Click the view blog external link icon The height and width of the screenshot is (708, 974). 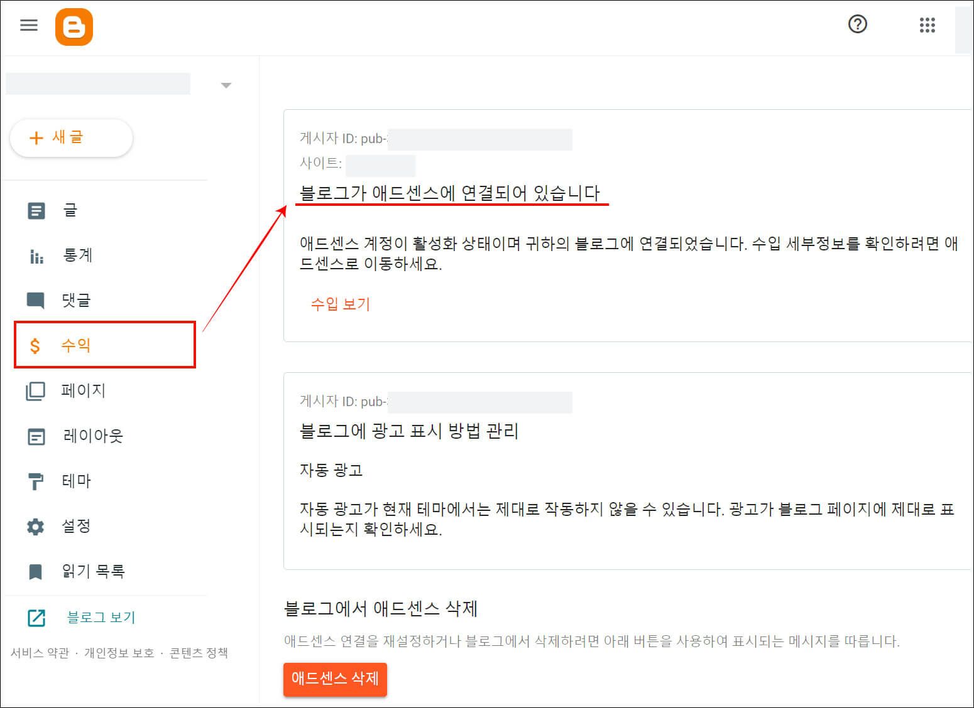pyautogui.click(x=36, y=618)
